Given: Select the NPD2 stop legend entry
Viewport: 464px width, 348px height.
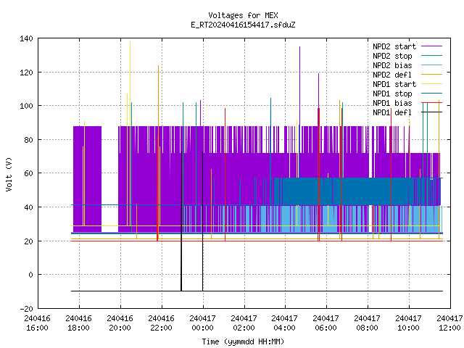Looking at the screenshot, I should (392, 56).
